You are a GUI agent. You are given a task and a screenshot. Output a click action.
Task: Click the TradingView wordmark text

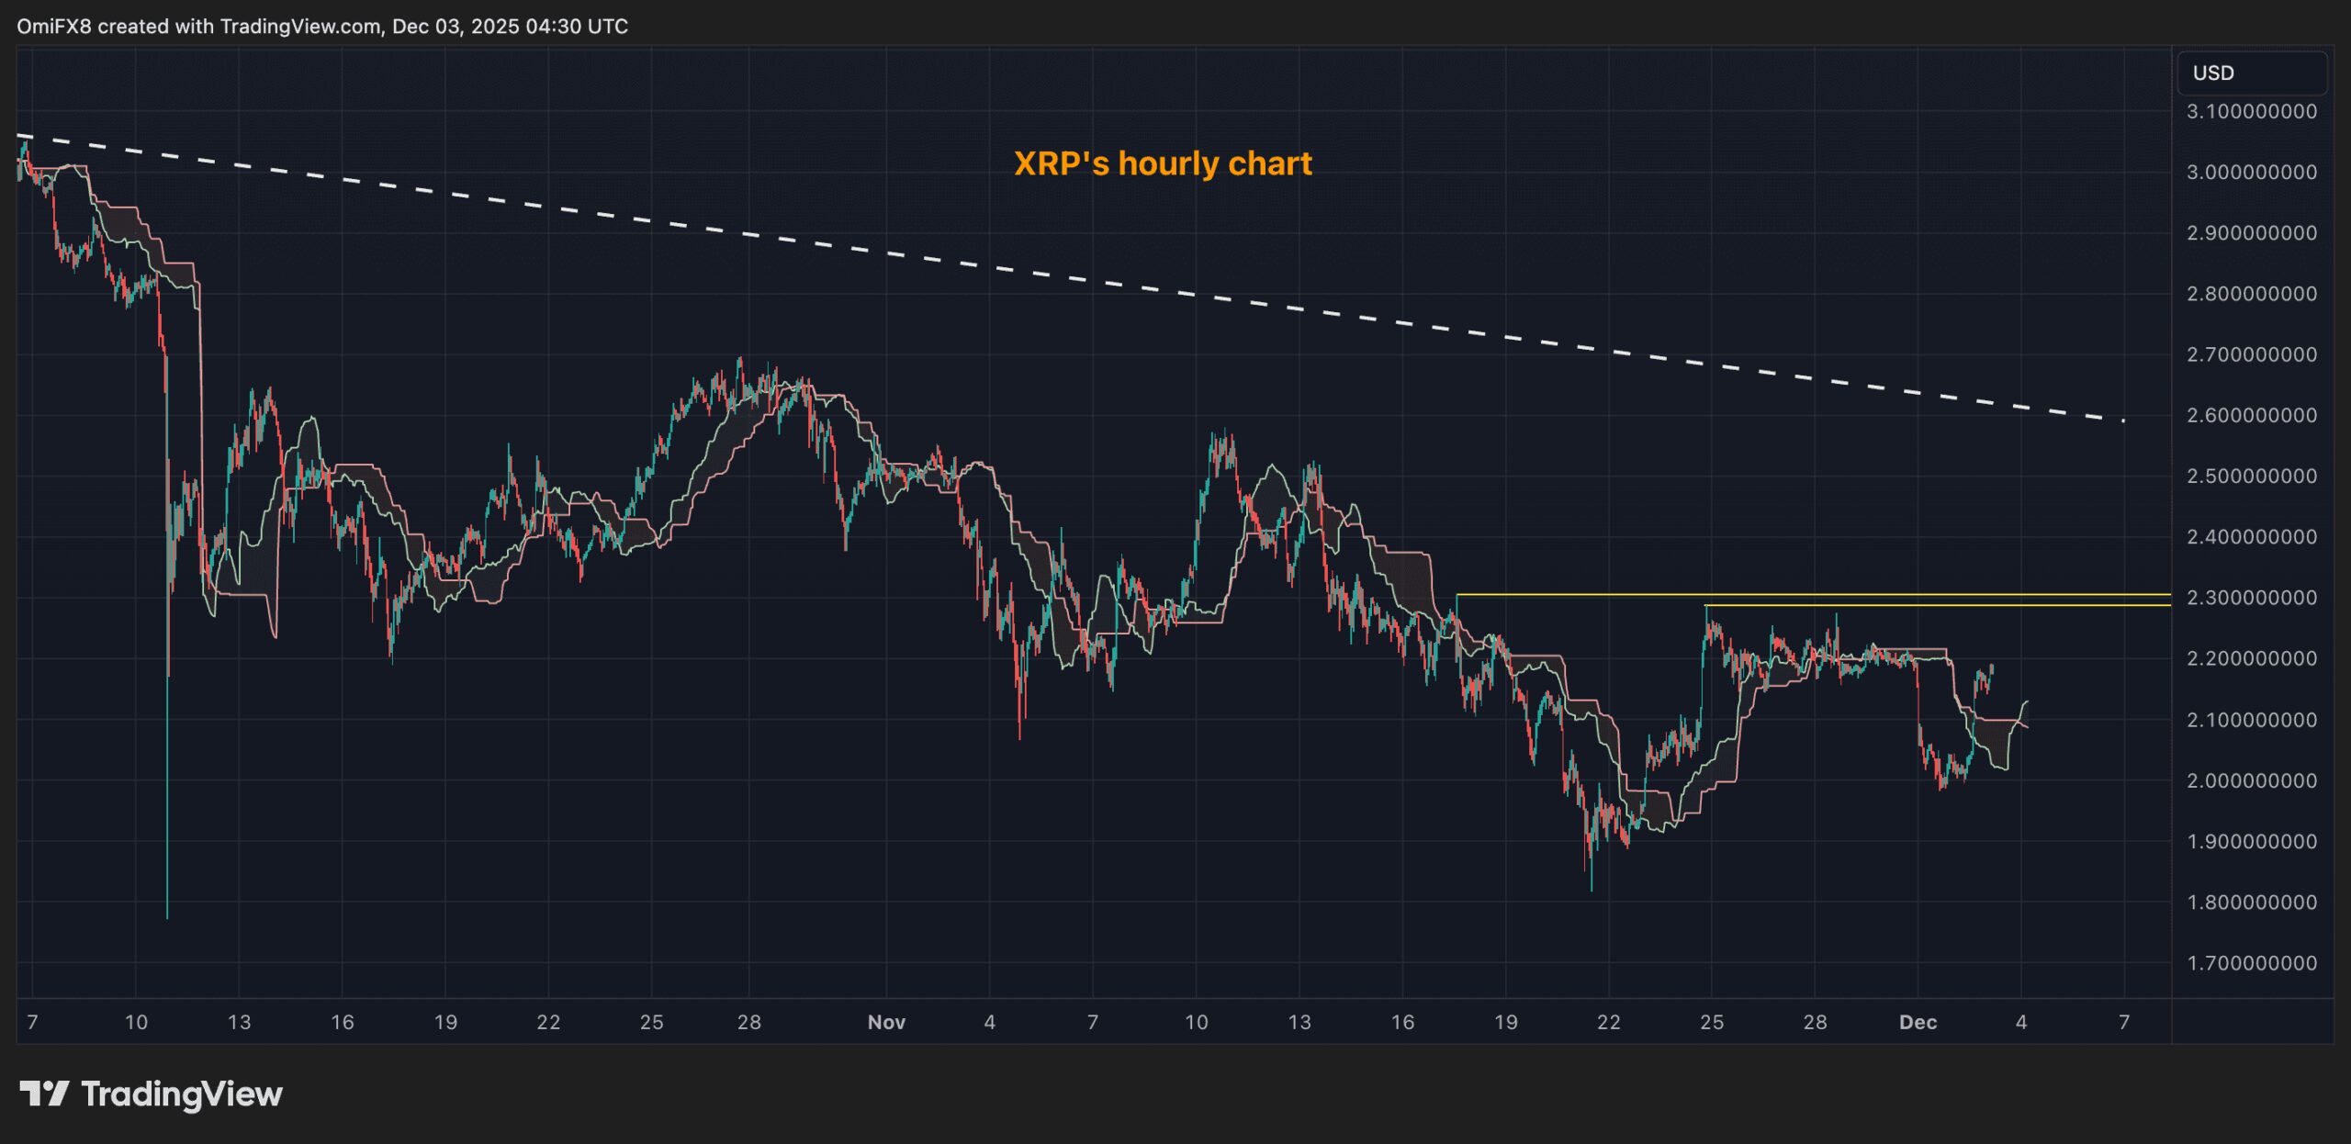tap(181, 1094)
